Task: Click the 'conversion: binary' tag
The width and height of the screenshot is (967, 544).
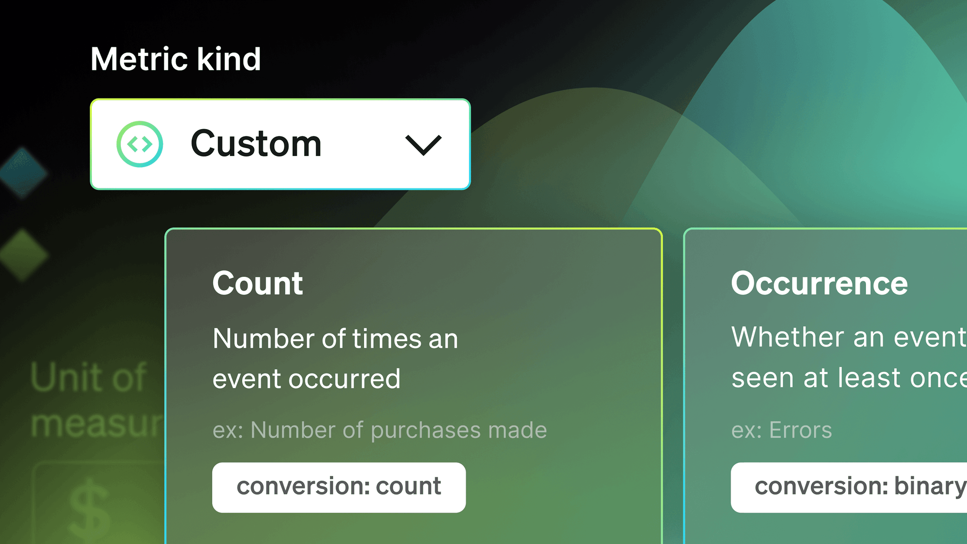Action: (x=849, y=487)
